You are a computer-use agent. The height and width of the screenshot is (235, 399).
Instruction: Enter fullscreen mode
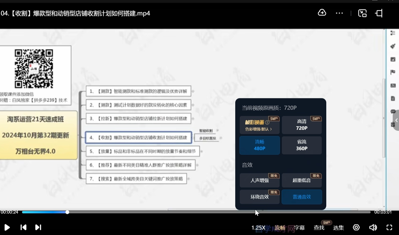[389, 227]
